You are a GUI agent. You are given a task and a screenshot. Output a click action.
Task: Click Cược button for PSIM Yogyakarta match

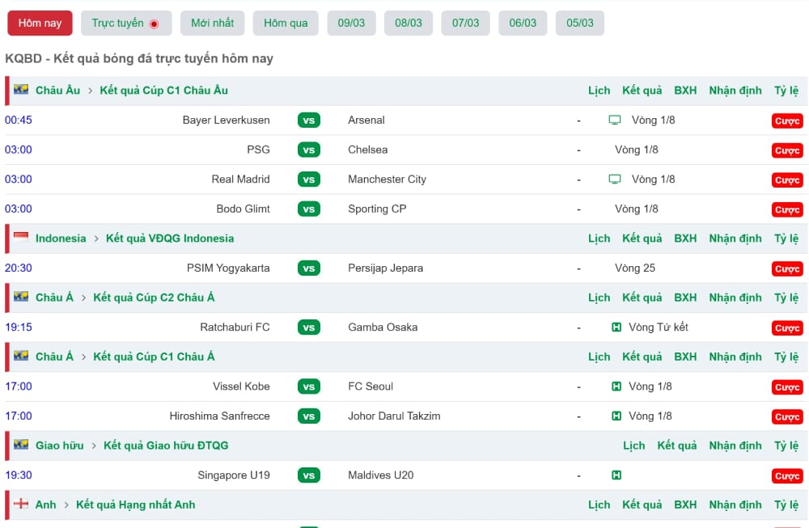click(x=787, y=269)
